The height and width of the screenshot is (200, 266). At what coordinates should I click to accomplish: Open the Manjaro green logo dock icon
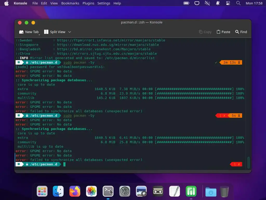pyautogui.click(x=191, y=191)
